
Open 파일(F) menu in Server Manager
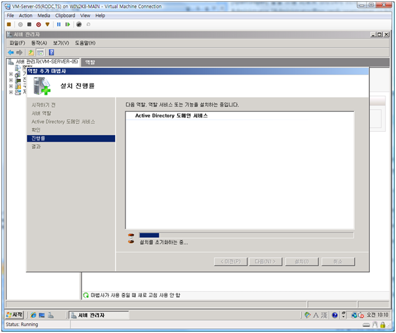coord(18,43)
